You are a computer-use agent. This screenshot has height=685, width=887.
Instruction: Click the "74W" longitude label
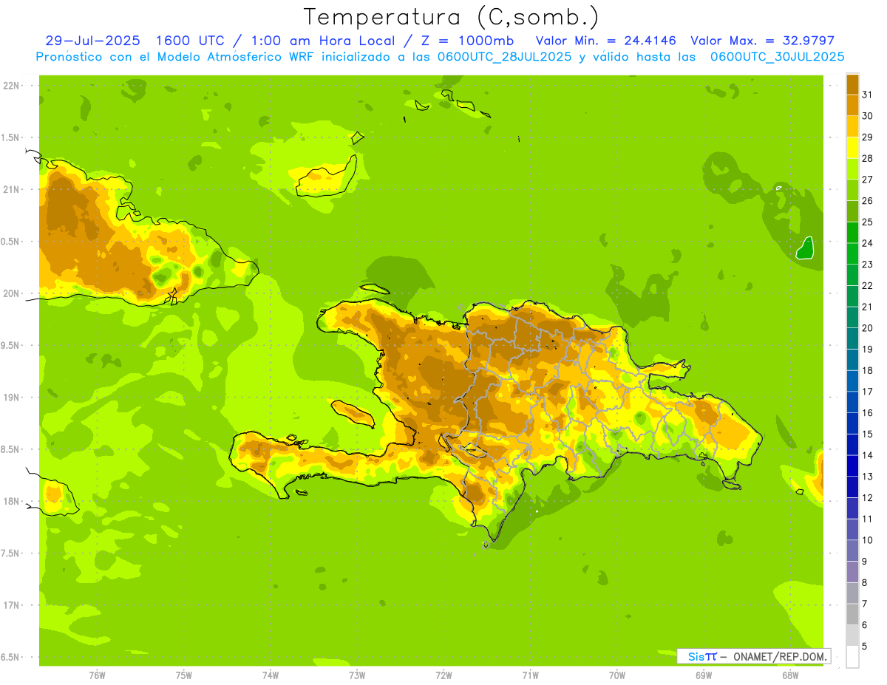(x=271, y=675)
